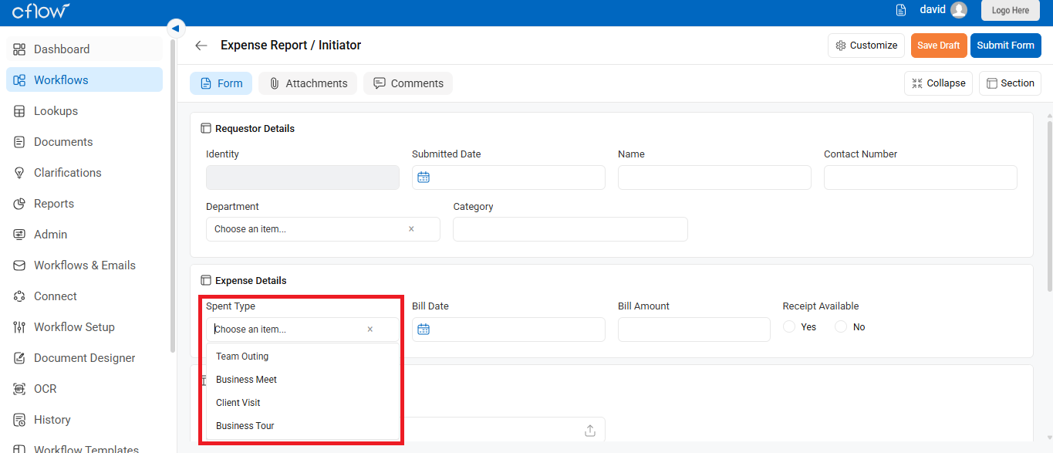
Task: Clear the Department selection
Action: coord(411,229)
